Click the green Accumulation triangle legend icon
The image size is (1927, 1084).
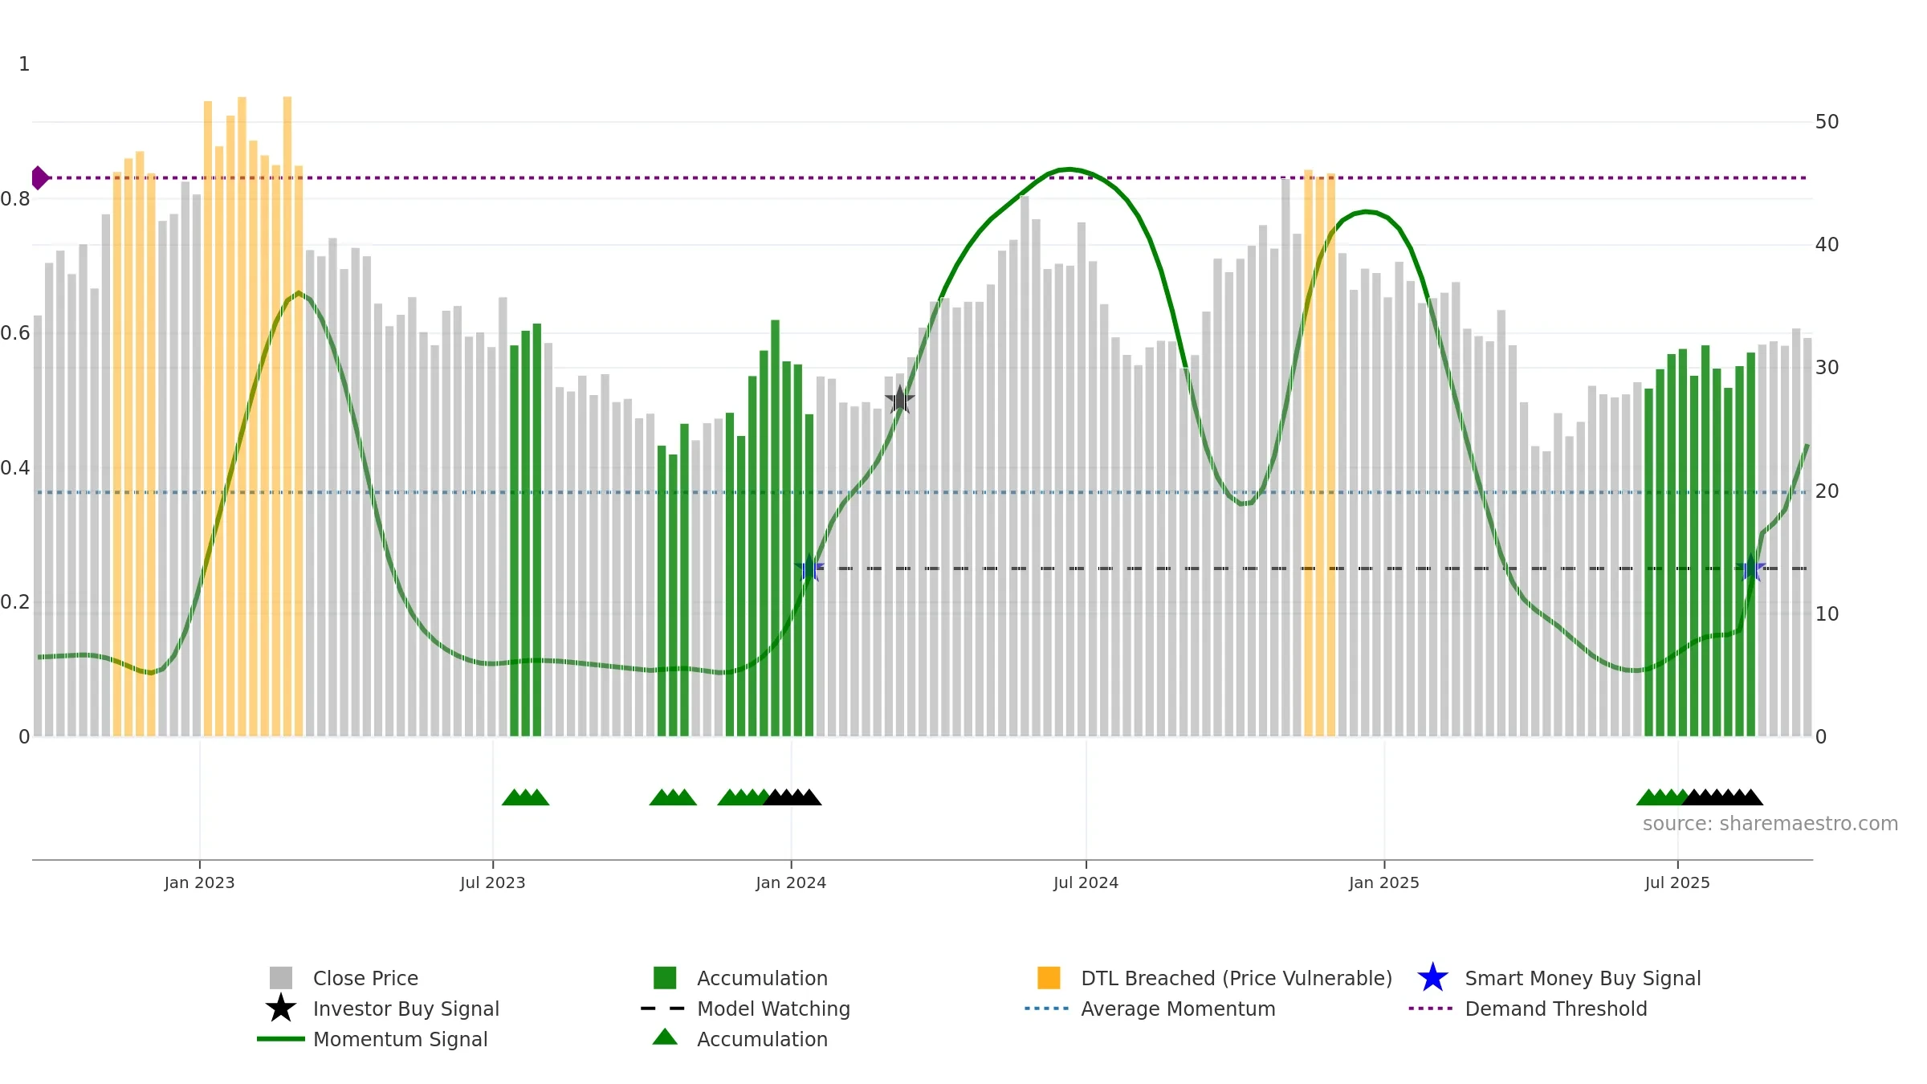pos(665,1037)
